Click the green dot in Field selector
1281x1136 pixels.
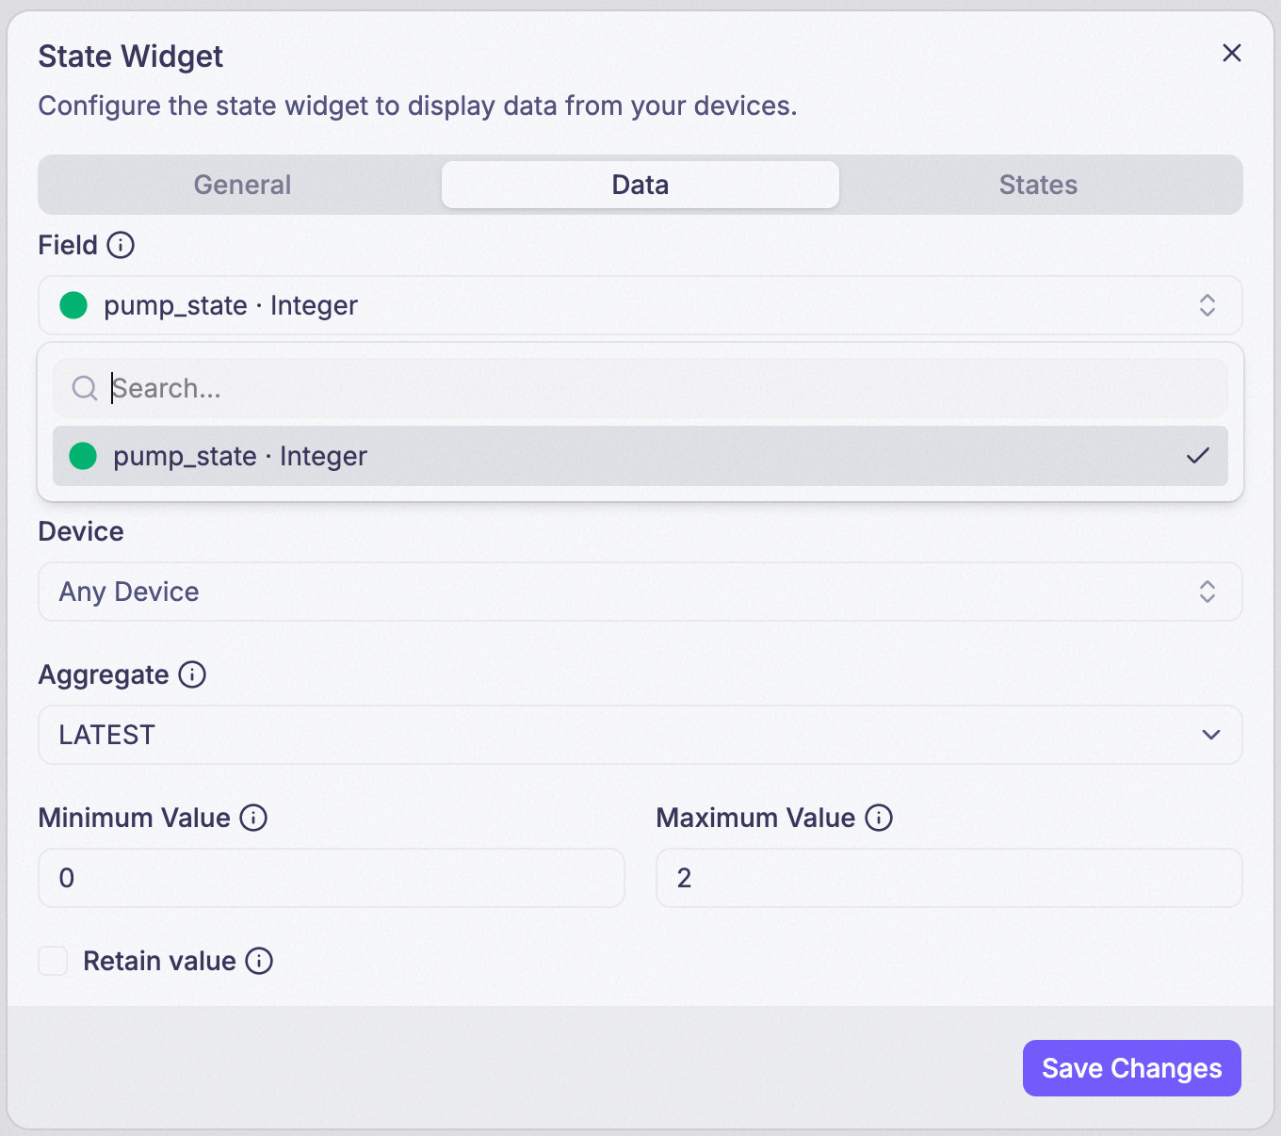click(73, 305)
